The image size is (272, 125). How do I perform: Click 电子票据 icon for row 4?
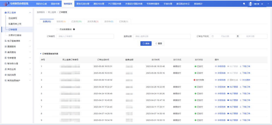click(x=228, y=87)
